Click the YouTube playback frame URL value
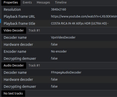Image resolution: width=117 pixels, height=97 pixels. coord(84,16)
